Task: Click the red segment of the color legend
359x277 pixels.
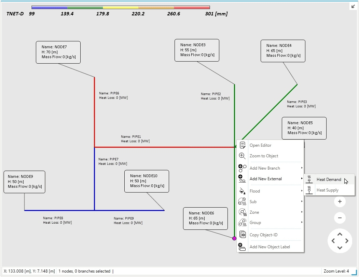Action: tap(192, 7)
